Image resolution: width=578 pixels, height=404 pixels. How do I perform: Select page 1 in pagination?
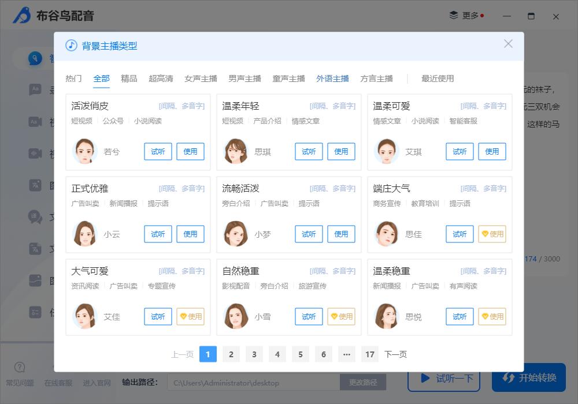[208, 354]
